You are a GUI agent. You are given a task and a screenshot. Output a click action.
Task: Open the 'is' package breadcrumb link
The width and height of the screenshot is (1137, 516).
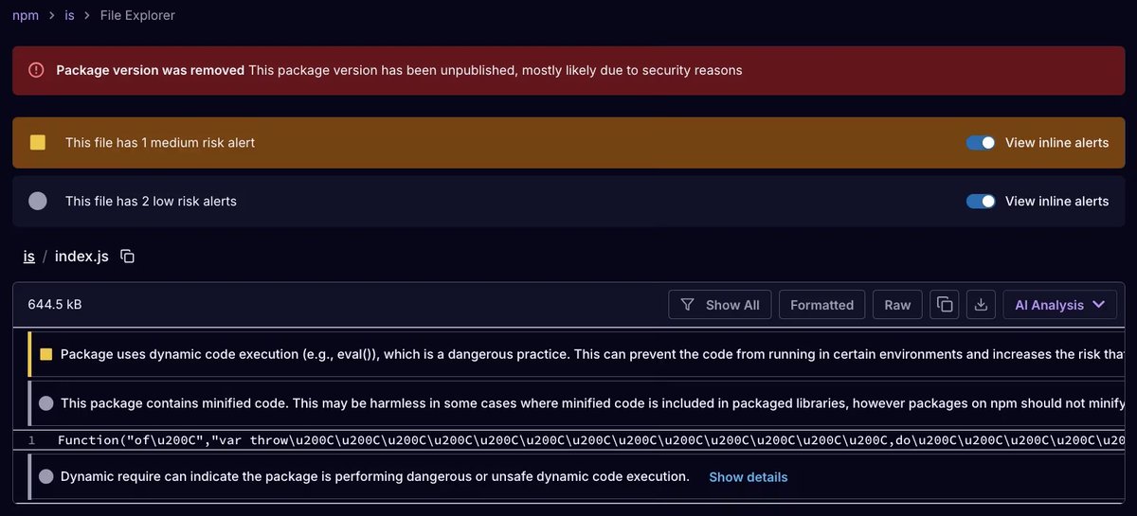pyautogui.click(x=70, y=15)
